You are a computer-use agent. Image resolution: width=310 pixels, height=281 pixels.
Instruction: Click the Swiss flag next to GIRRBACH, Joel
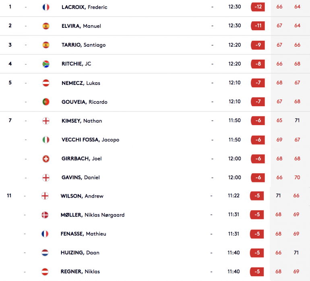click(x=46, y=159)
